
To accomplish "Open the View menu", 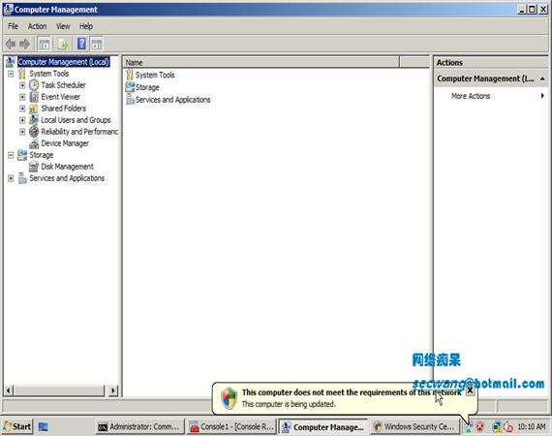I will pyautogui.click(x=63, y=26).
